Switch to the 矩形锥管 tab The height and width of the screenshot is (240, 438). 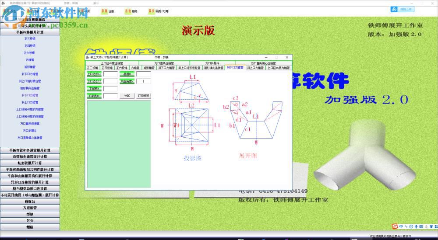(x=149, y=68)
